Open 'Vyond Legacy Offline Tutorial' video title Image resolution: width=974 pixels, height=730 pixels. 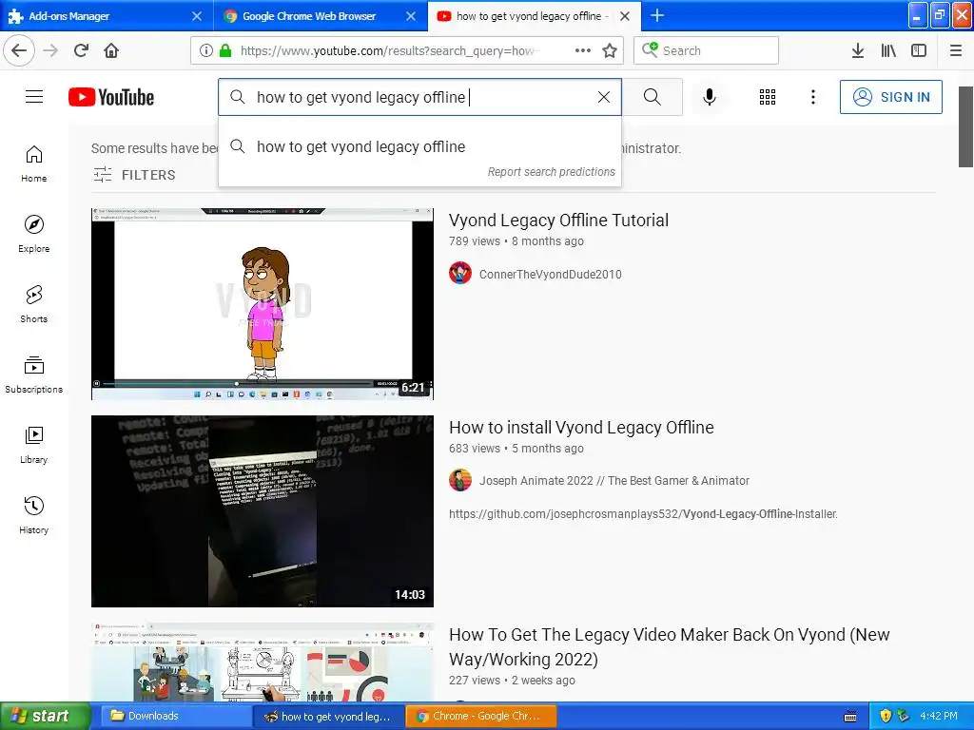click(x=558, y=220)
